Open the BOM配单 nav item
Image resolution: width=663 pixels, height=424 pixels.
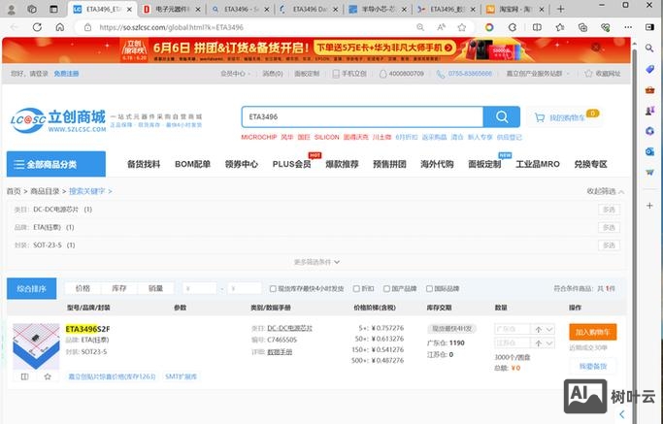[x=193, y=164]
